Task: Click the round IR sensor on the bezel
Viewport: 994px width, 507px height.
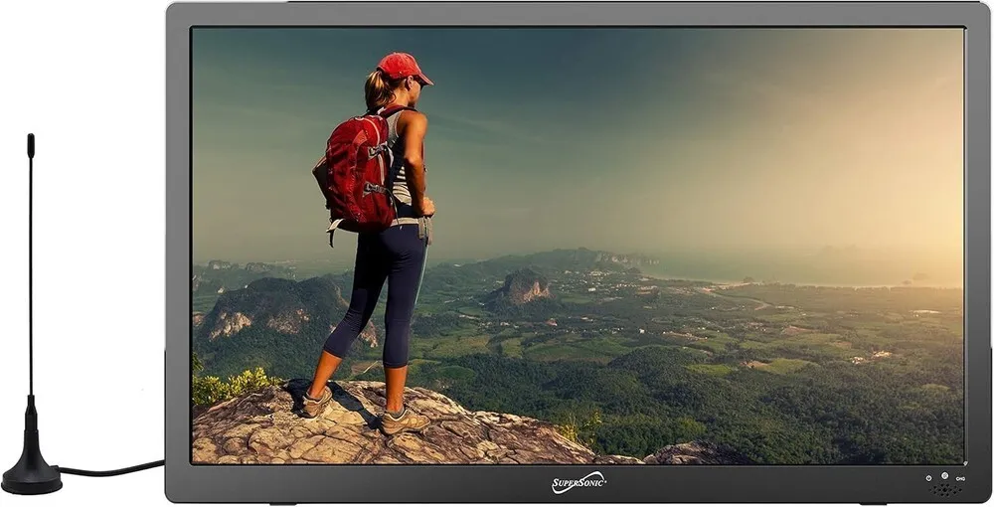Action: (944, 475)
